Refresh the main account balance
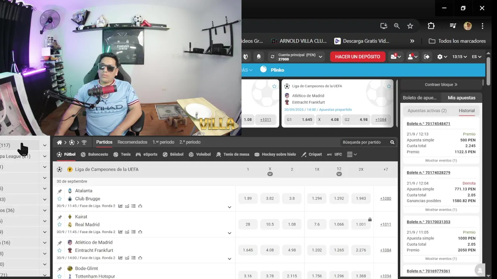This screenshot has height=279, width=497. [x=273, y=57]
